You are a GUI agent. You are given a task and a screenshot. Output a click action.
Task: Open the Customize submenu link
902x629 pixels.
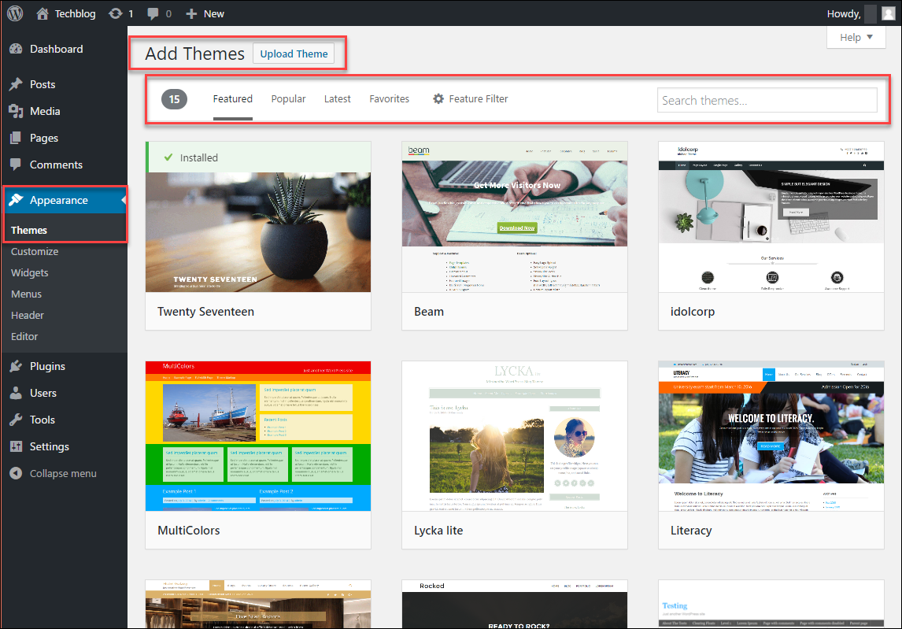point(35,251)
